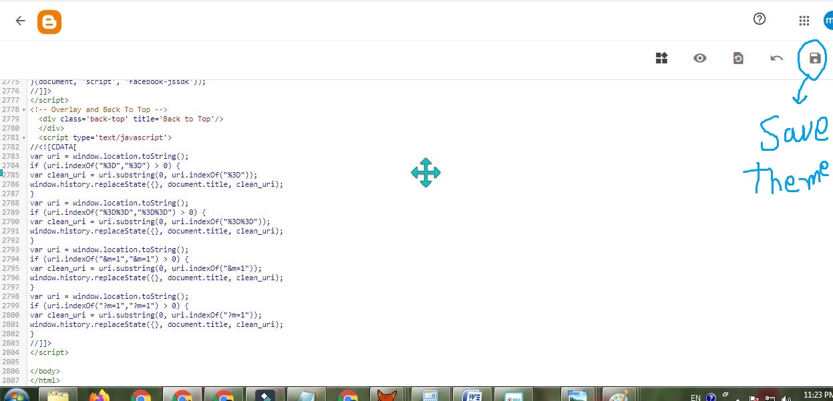Open Paint from the taskbar
Image resolution: width=833 pixels, height=401 pixels.
[621, 395]
